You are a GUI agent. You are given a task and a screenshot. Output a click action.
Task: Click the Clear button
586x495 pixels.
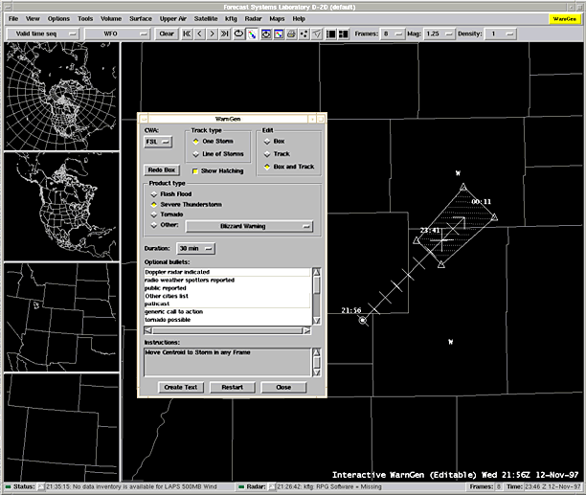coord(167,34)
